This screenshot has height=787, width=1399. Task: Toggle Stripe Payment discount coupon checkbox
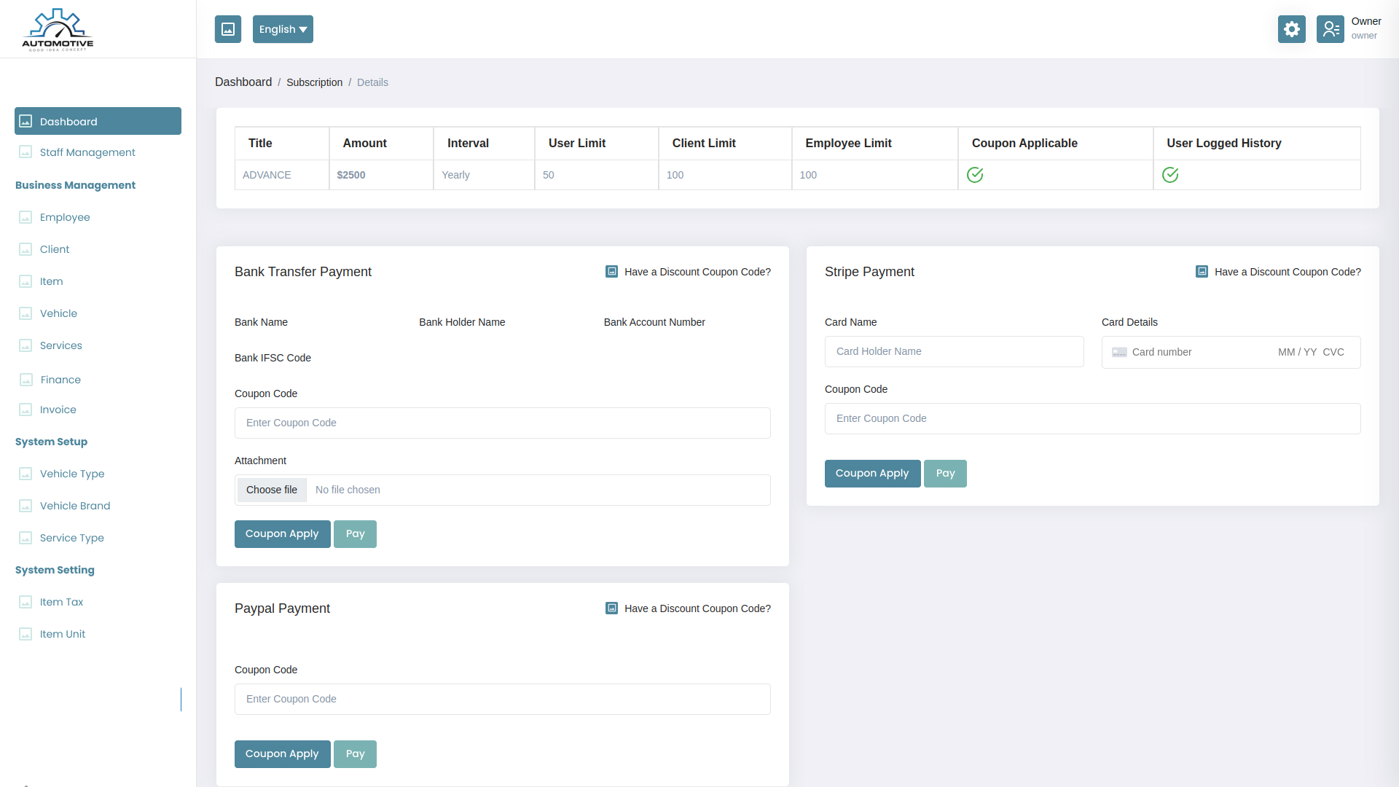coord(1202,272)
